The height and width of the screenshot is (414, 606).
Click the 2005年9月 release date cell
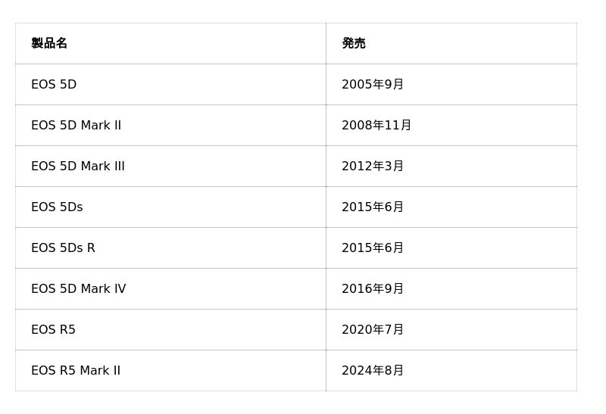tap(373, 85)
